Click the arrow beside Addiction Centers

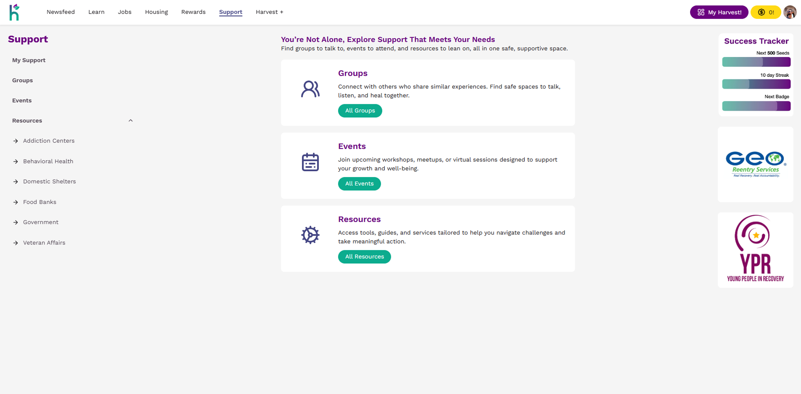16,141
